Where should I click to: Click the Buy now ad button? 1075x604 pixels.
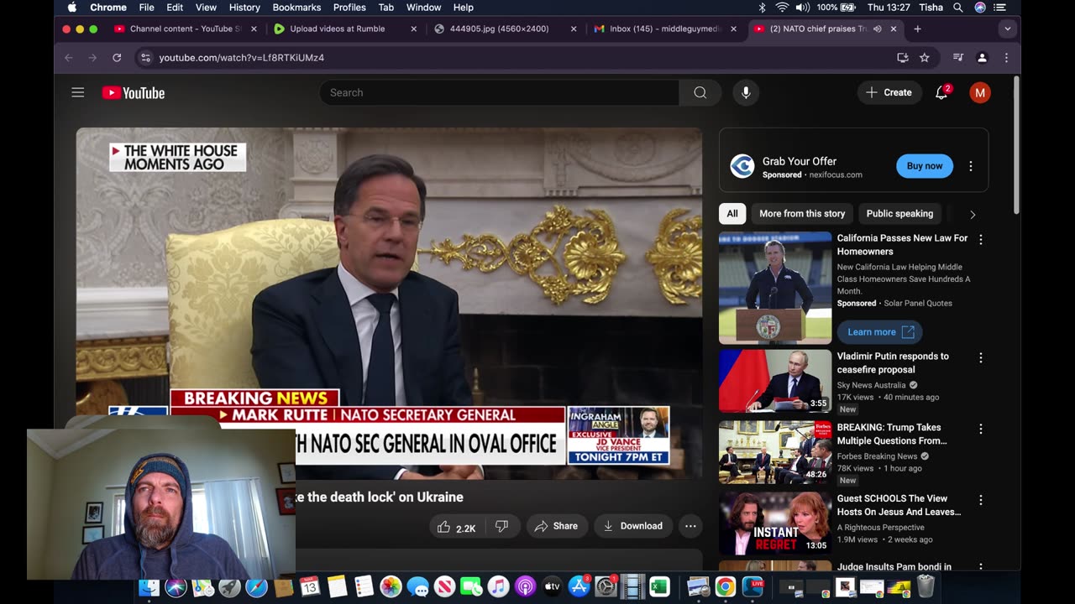924,166
